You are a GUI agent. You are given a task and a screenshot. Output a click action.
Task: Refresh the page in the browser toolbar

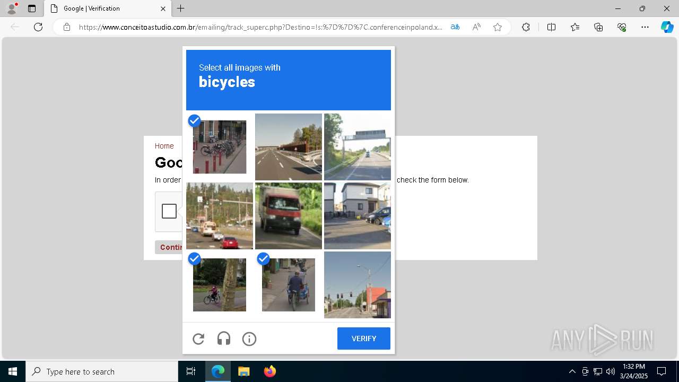coord(38,27)
